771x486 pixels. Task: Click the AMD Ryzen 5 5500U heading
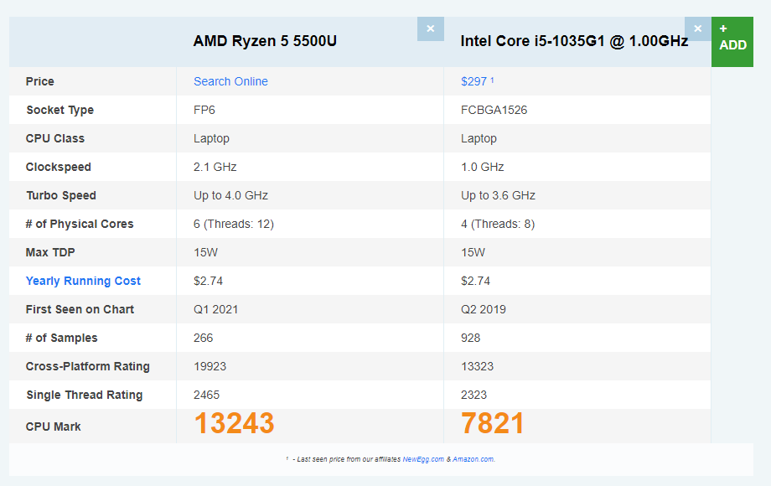(265, 41)
